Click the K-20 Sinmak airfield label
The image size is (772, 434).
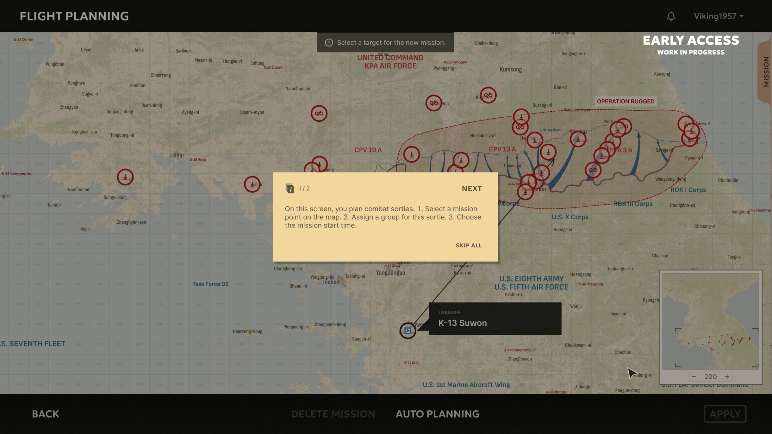[x=273, y=67]
